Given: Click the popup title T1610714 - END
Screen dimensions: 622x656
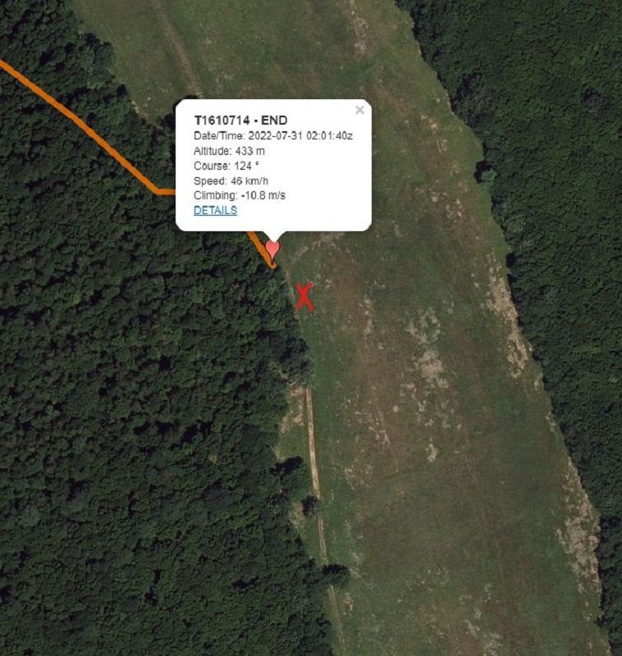Looking at the screenshot, I should (240, 121).
